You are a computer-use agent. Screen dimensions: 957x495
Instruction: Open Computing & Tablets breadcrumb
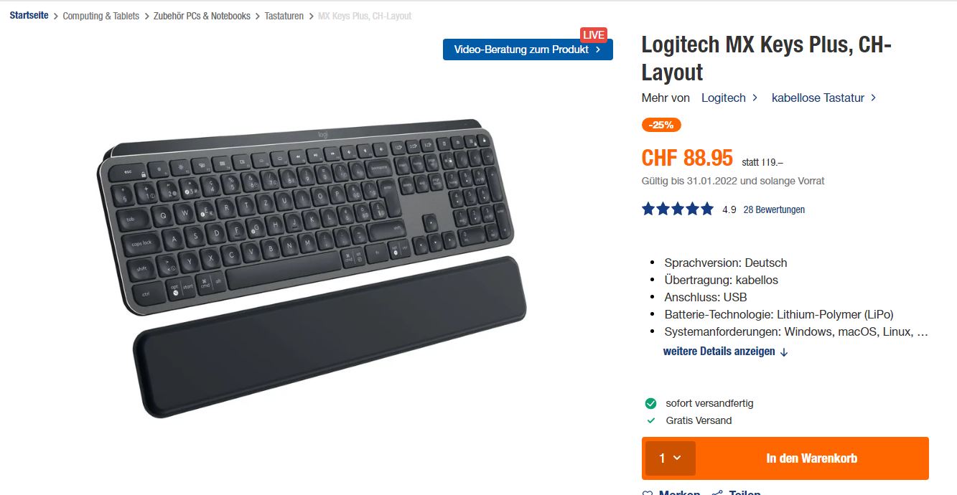point(101,16)
